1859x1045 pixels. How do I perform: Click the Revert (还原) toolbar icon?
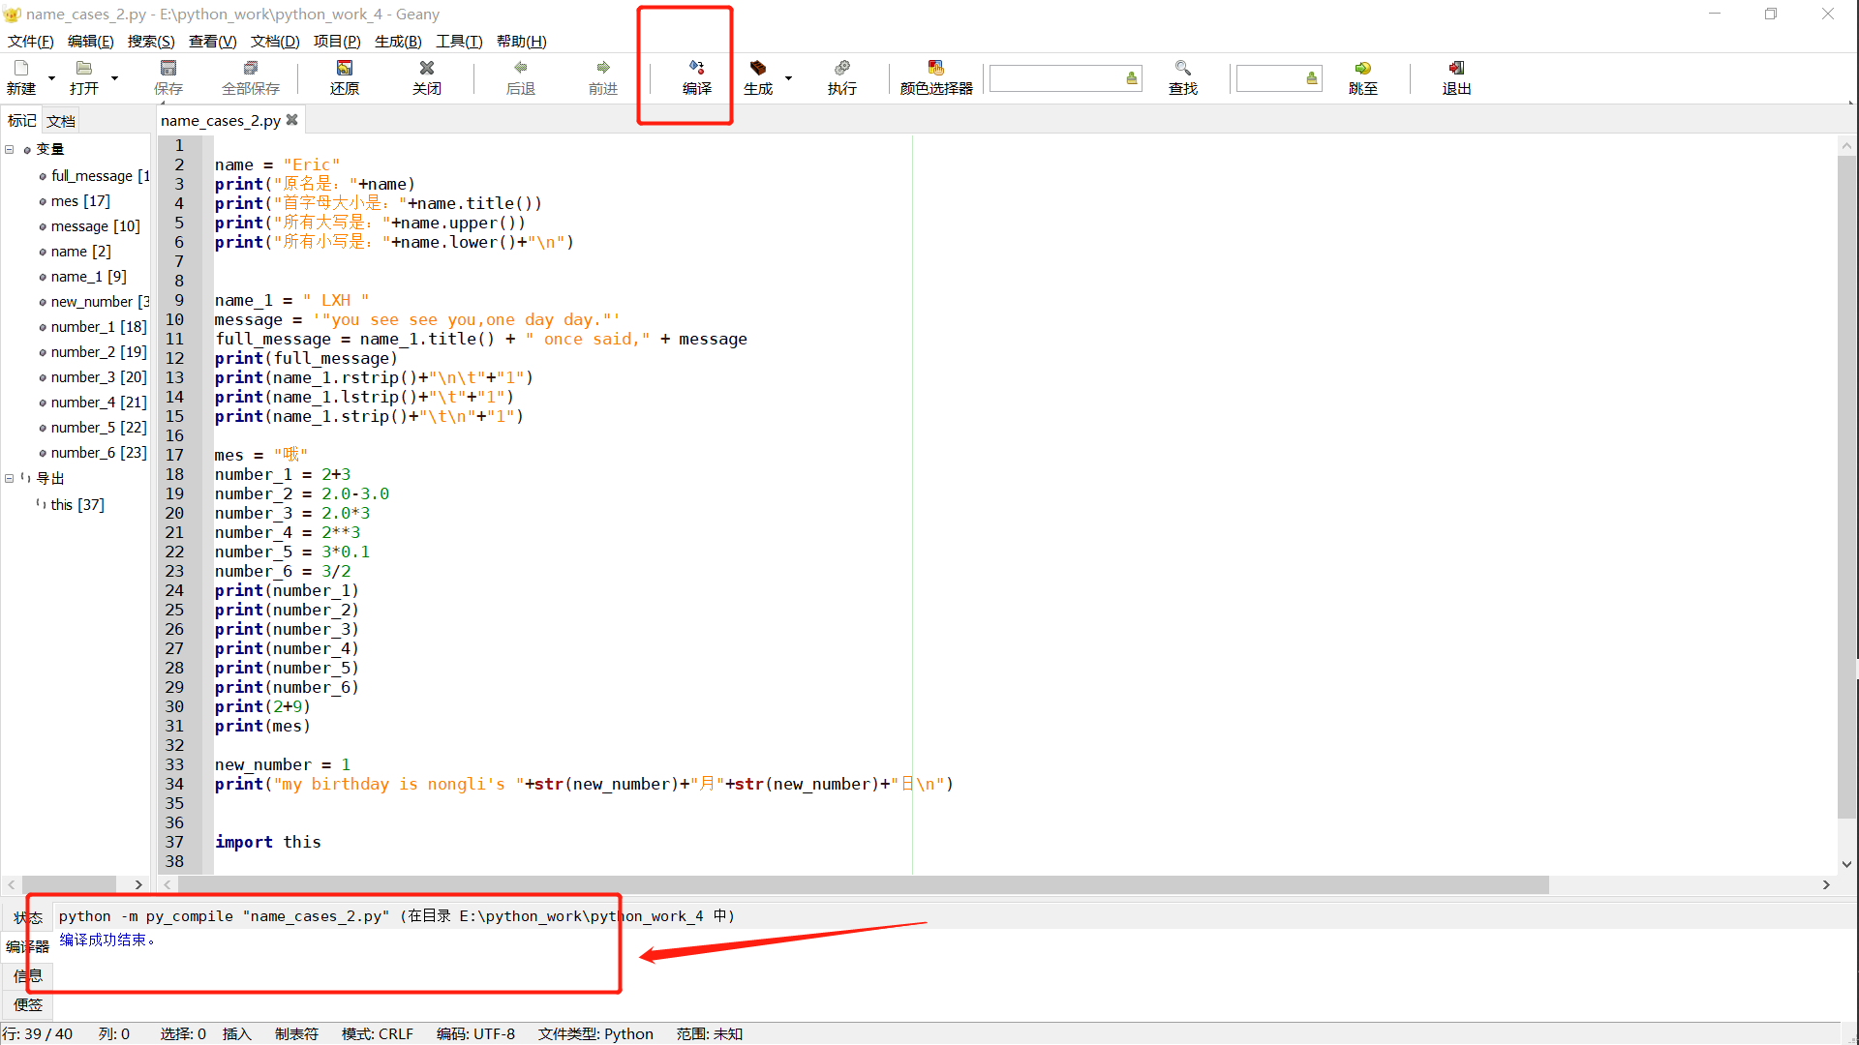[344, 68]
